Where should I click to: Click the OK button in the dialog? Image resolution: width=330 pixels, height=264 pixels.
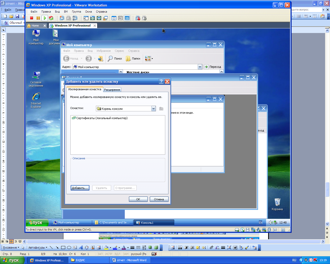[138, 199]
